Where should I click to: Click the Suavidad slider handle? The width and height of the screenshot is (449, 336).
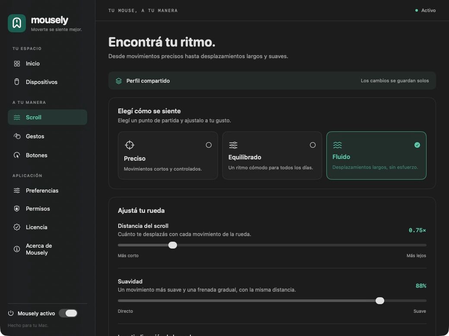[380, 301]
